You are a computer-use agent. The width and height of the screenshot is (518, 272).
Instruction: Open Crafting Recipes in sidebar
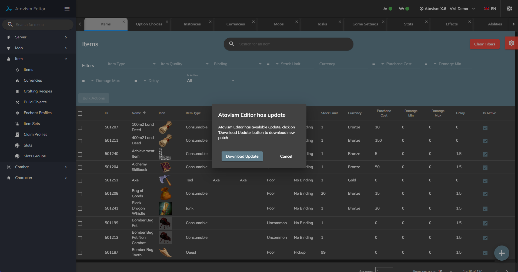(x=38, y=91)
